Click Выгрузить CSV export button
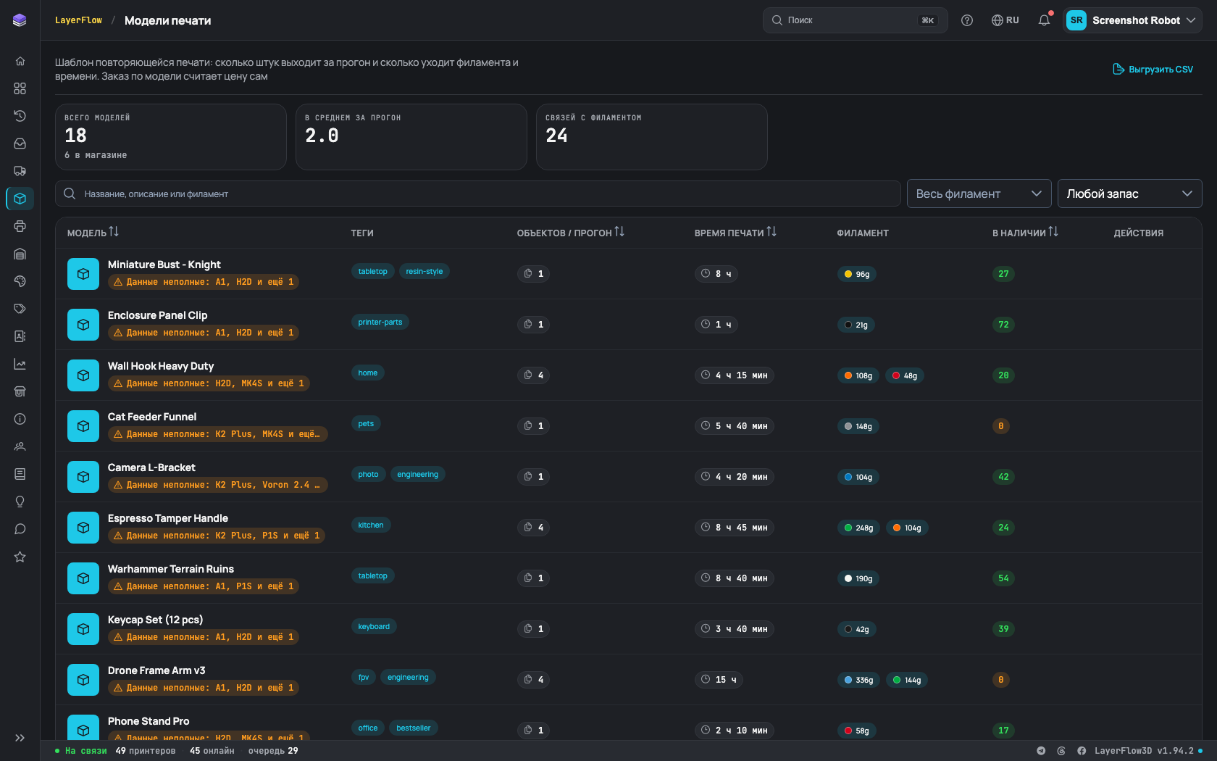Screen dimensions: 1217x761 (1153, 70)
